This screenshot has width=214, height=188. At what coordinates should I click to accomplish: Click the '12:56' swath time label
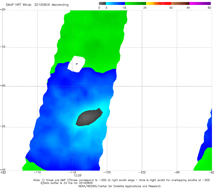tap(78, 176)
